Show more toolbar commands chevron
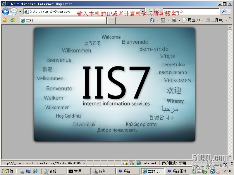 tap(230, 18)
